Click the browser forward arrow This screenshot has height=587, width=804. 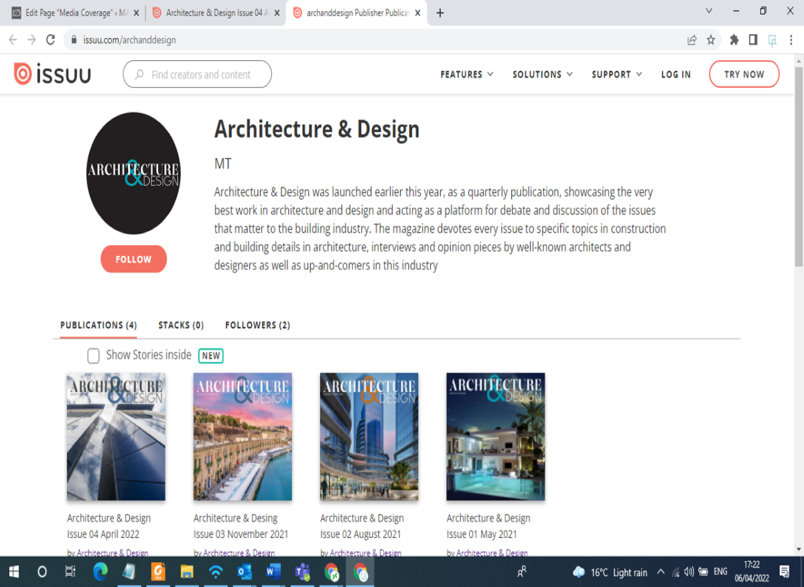(31, 40)
